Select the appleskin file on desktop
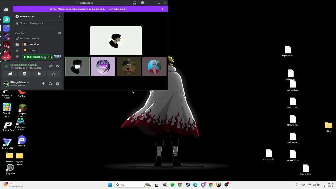The height and width of the screenshot is (189, 336). tap(288, 51)
